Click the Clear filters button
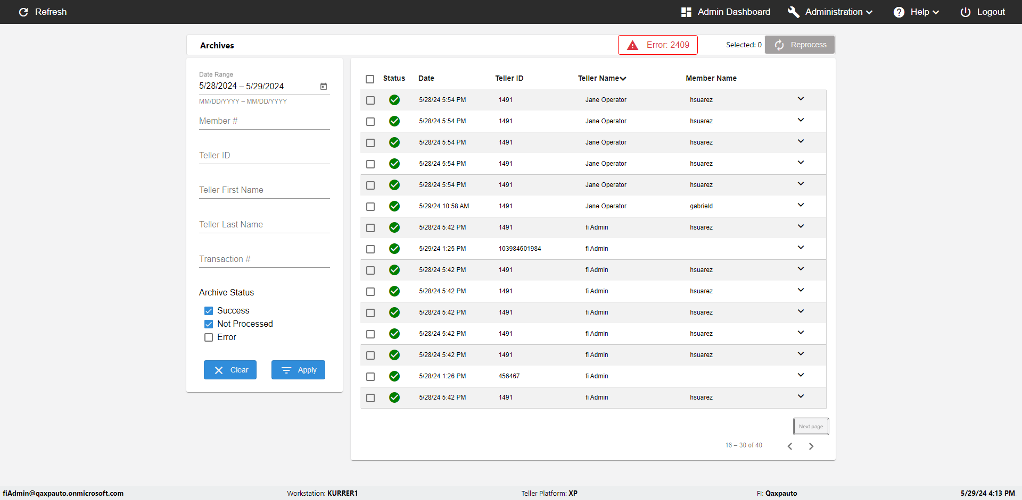 pos(230,370)
